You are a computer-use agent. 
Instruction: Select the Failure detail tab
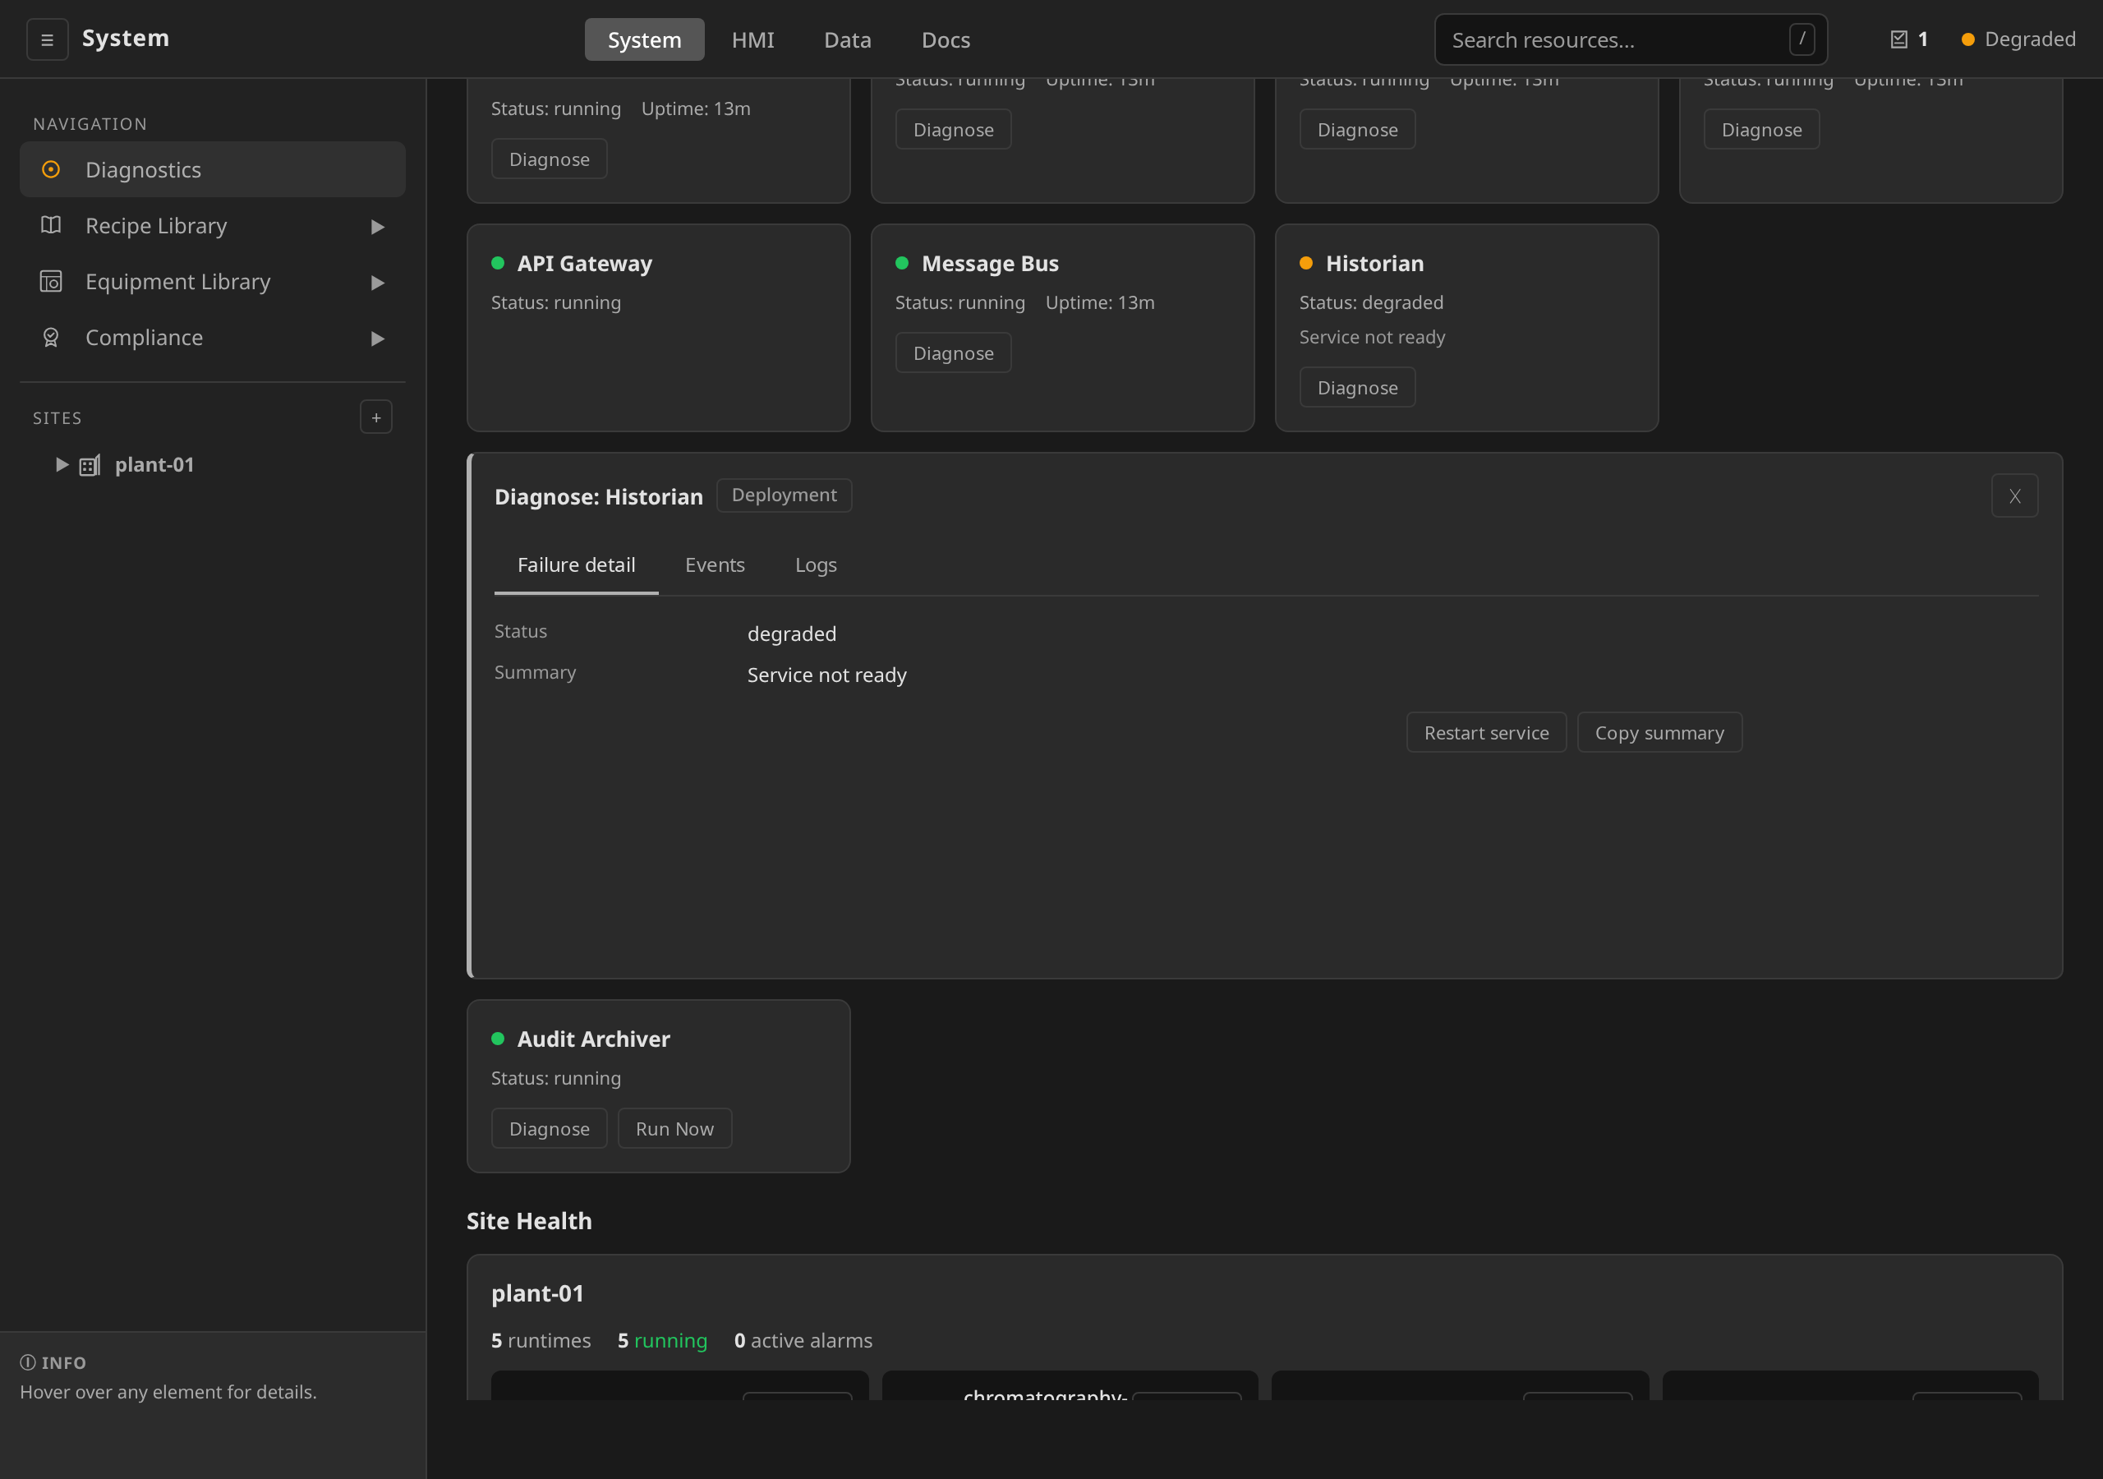coord(576,564)
